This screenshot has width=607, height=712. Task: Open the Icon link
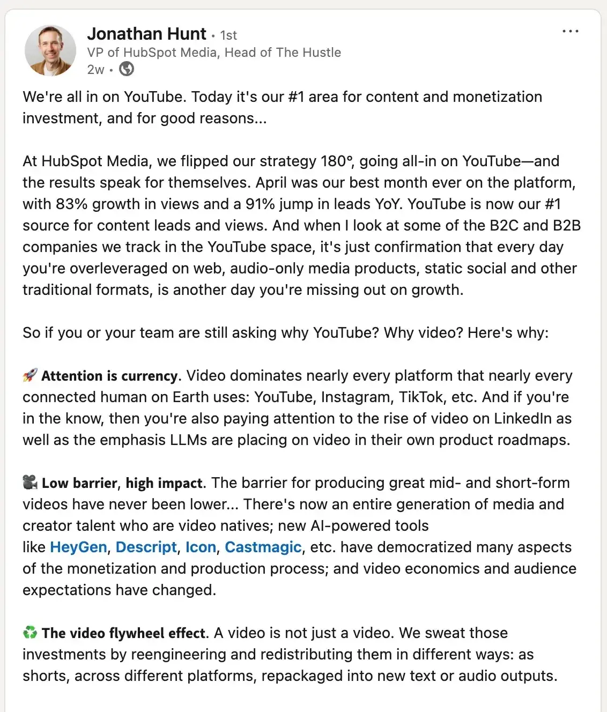(x=199, y=547)
